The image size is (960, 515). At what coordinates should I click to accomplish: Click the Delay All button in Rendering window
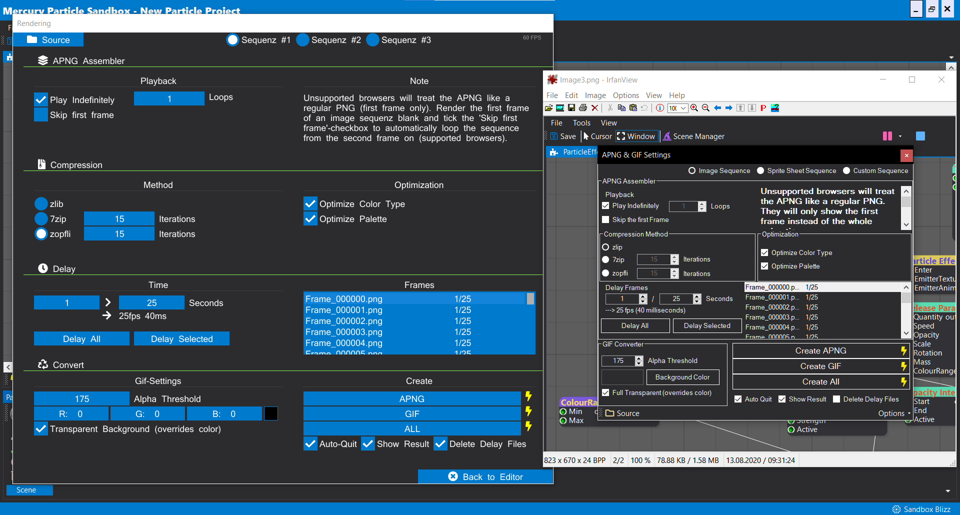click(x=81, y=339)
